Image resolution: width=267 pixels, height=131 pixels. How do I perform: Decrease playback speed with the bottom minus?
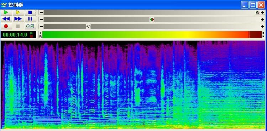tap(41, 27)
